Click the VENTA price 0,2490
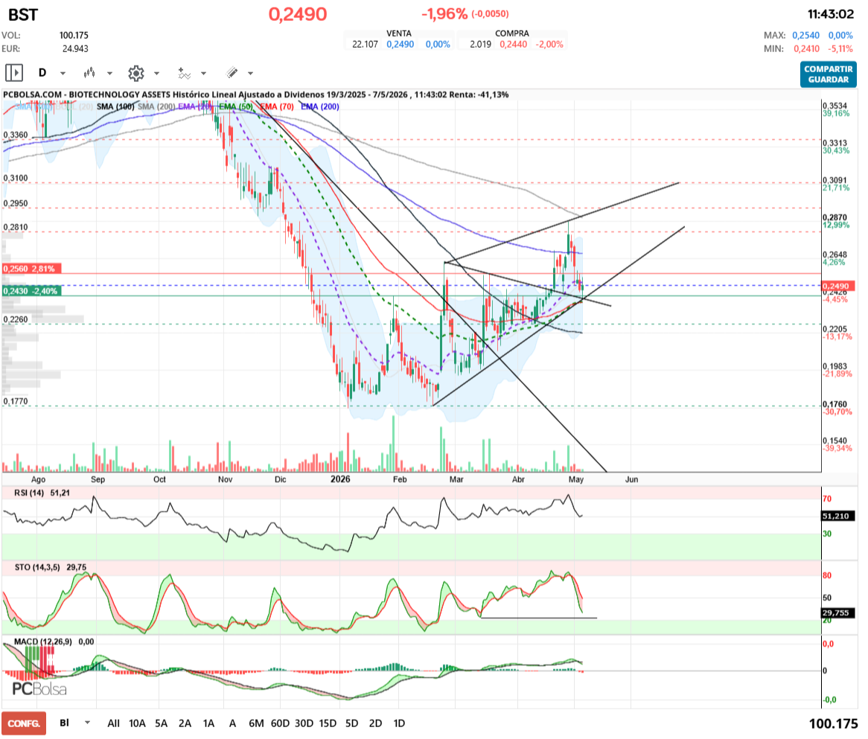This screenshot has height=739, width=868. point(401,45)
